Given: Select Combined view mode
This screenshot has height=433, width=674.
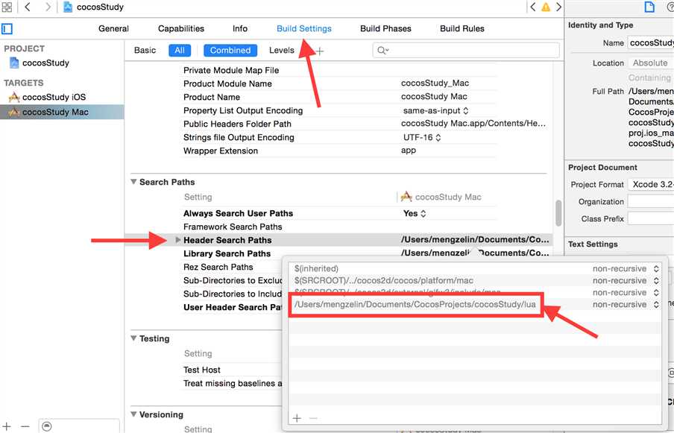Looking at the screenshot, I should 230,50.
